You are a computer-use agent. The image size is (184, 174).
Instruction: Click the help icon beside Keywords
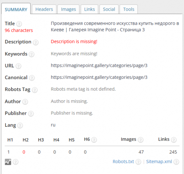(x=32, y=54)
